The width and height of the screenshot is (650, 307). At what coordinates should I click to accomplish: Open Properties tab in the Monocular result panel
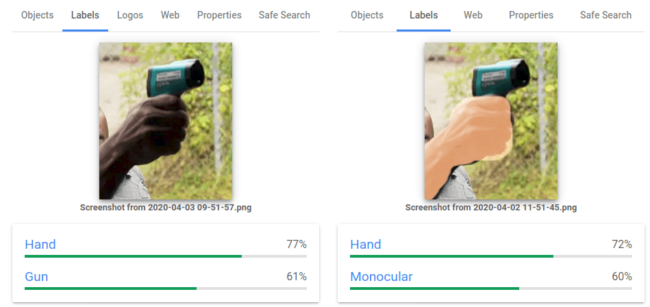click(x=531, y=15)
